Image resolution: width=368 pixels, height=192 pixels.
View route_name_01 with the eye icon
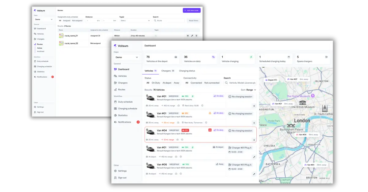188,36
